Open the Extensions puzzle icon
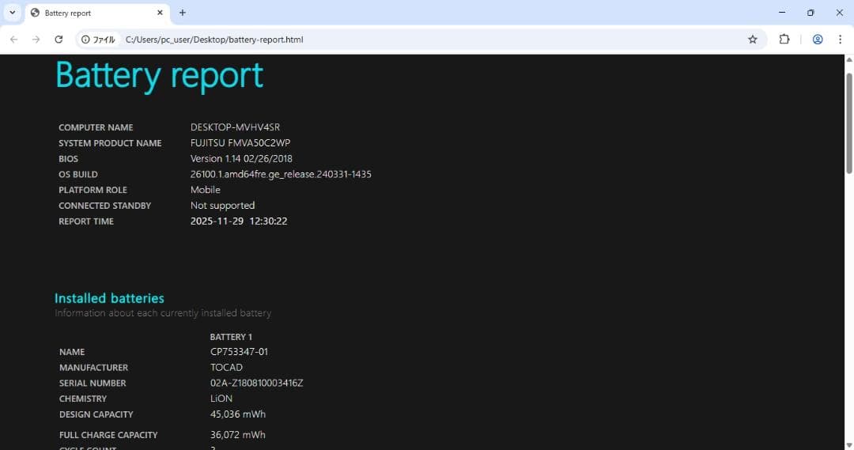The width and height of the screenshot is (854, 450). [x=784, y=40]
